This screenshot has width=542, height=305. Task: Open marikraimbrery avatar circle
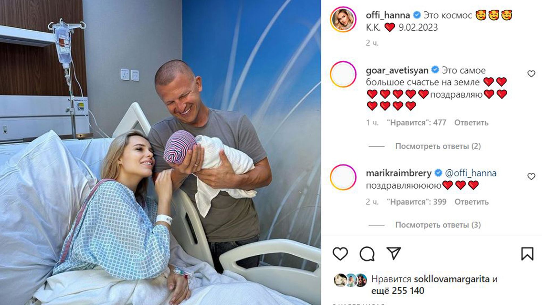[x=343, y=177]
